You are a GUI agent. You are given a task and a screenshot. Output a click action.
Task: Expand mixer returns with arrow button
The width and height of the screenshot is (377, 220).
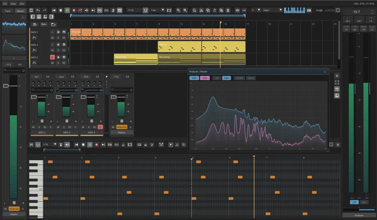pos(107,77)
